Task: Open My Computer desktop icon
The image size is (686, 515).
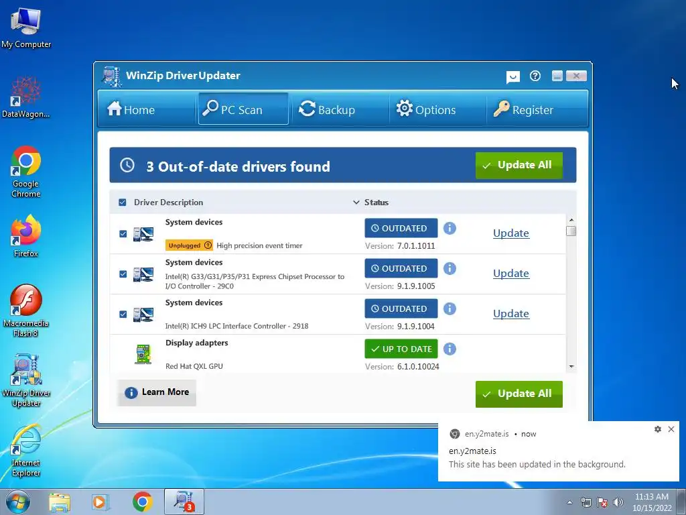Action: coord(26,27)
